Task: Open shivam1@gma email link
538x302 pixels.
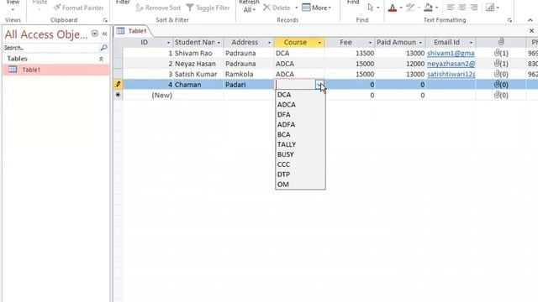Action: coord(451,53)
